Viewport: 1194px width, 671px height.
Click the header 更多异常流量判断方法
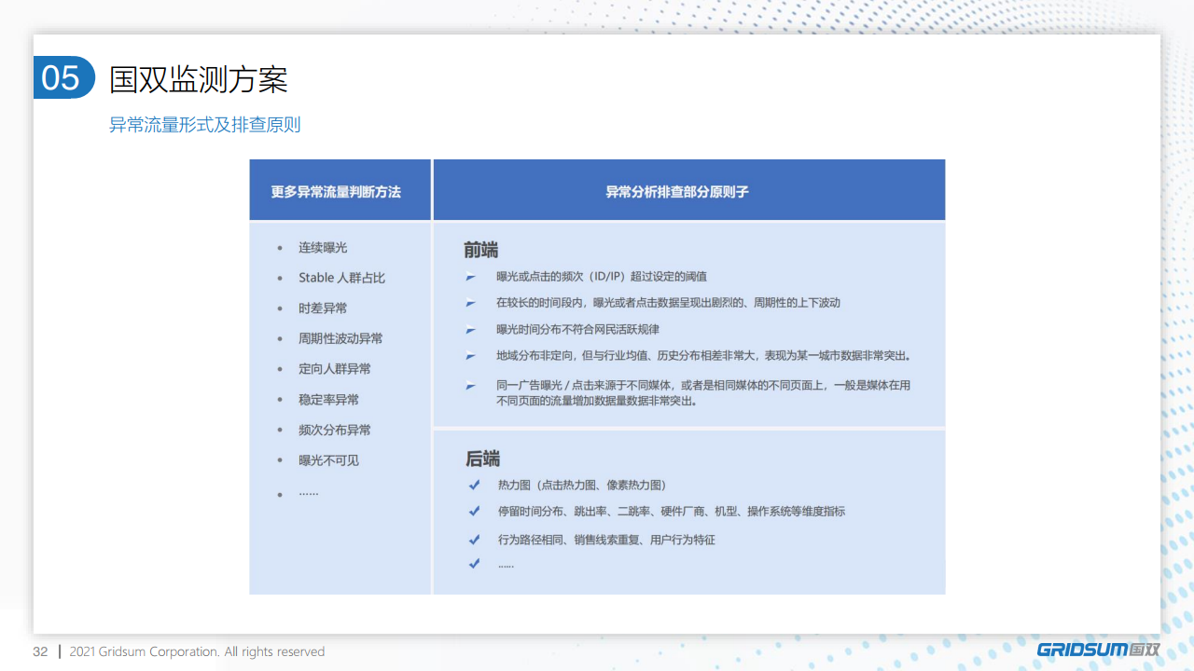click(x=336, y=192)
